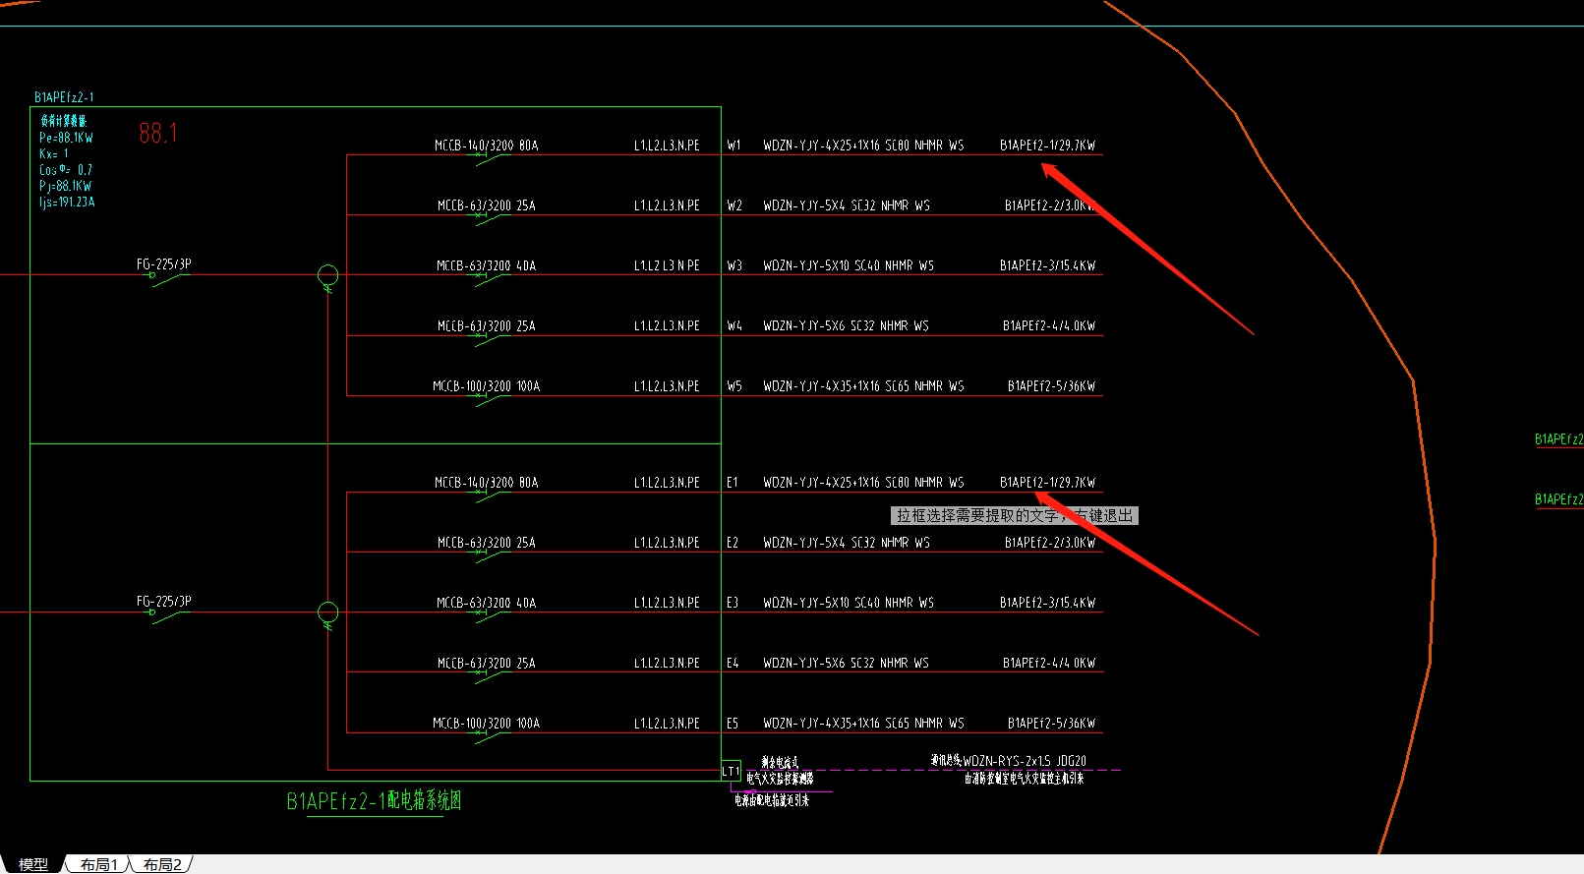This screenshot has height=874, width=1584.
Task: Select the W1 circuit label
Action: [x=734, y=146]
